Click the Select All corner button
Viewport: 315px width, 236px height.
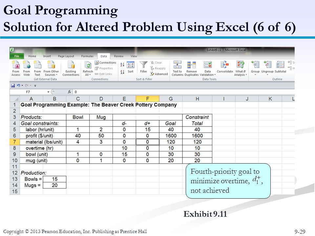click(x=14, y=99)
